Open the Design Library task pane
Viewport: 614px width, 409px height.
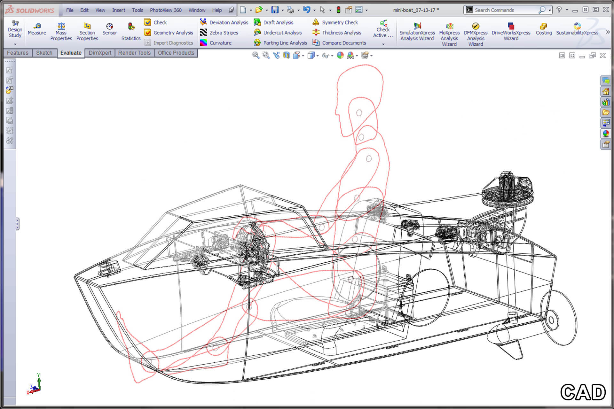click(606, 102)
